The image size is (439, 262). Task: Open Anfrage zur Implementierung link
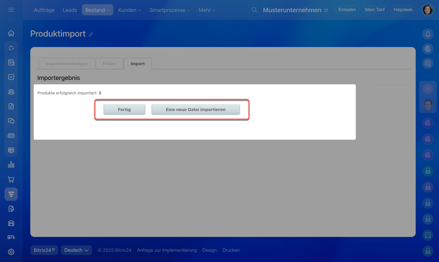(x=167, y=250)
